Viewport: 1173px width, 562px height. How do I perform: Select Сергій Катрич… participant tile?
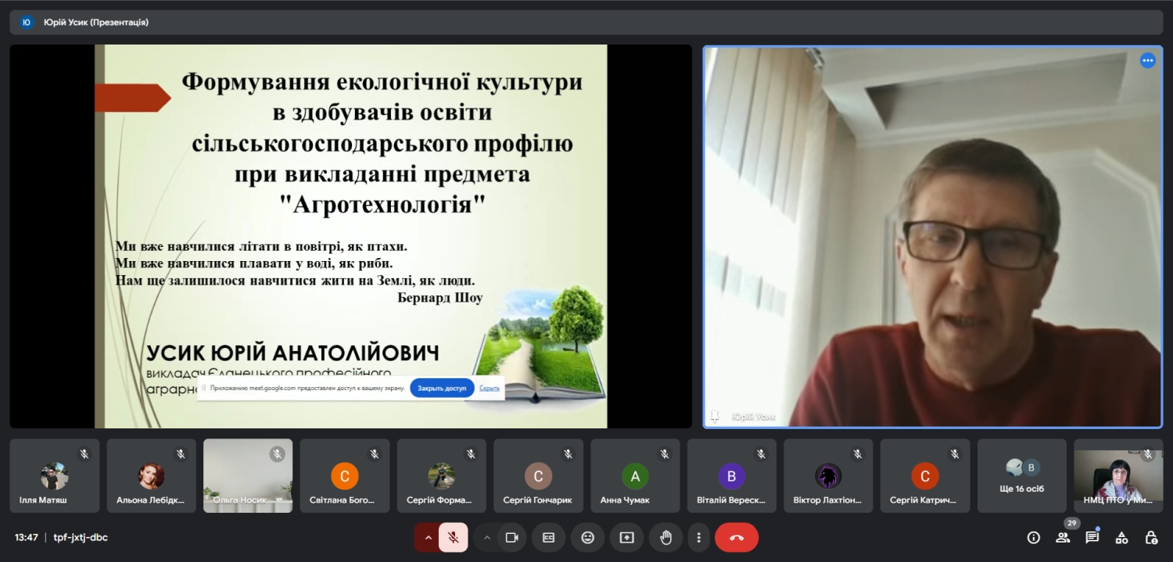pos(925,475)
